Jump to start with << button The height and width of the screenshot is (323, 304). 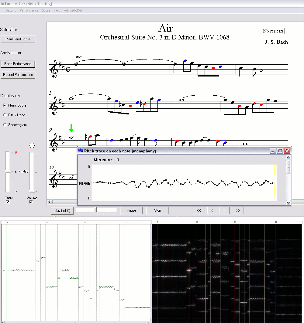click(199, 210)
